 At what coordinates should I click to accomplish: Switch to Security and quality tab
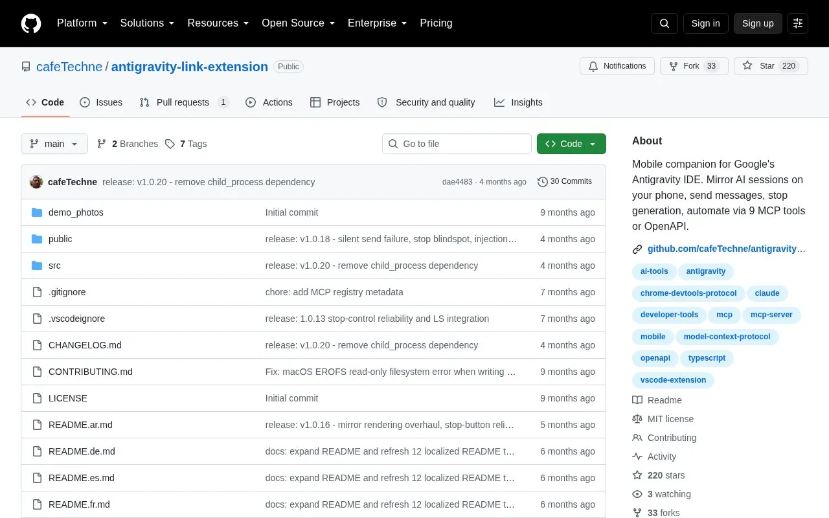(x=426, y=102)
